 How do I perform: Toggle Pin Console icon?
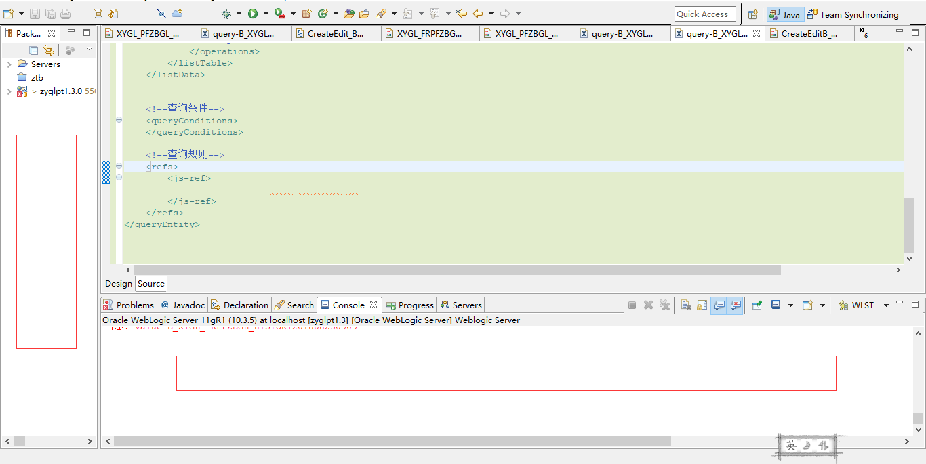[757, 305]
